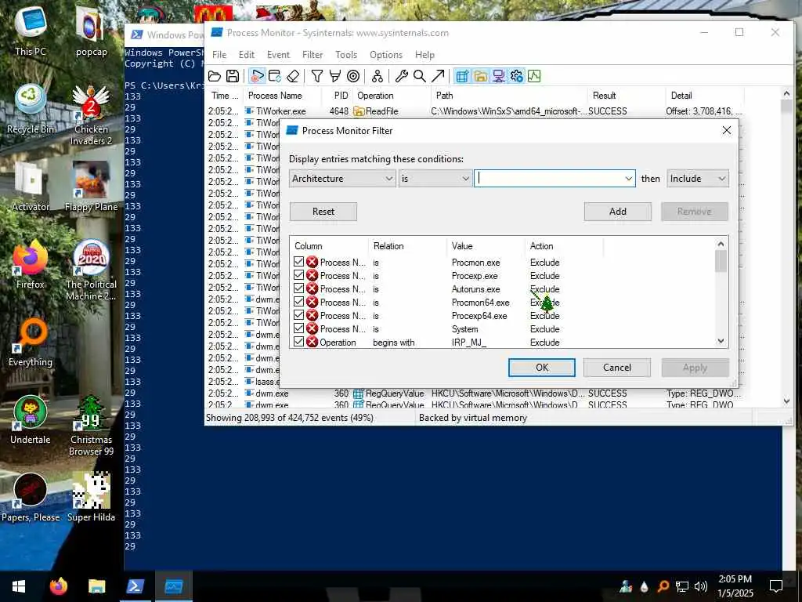Image resolution: width=802 pixels, height=602 pixels.
Task: Open the File menu
Action: [x=219, y=55]
